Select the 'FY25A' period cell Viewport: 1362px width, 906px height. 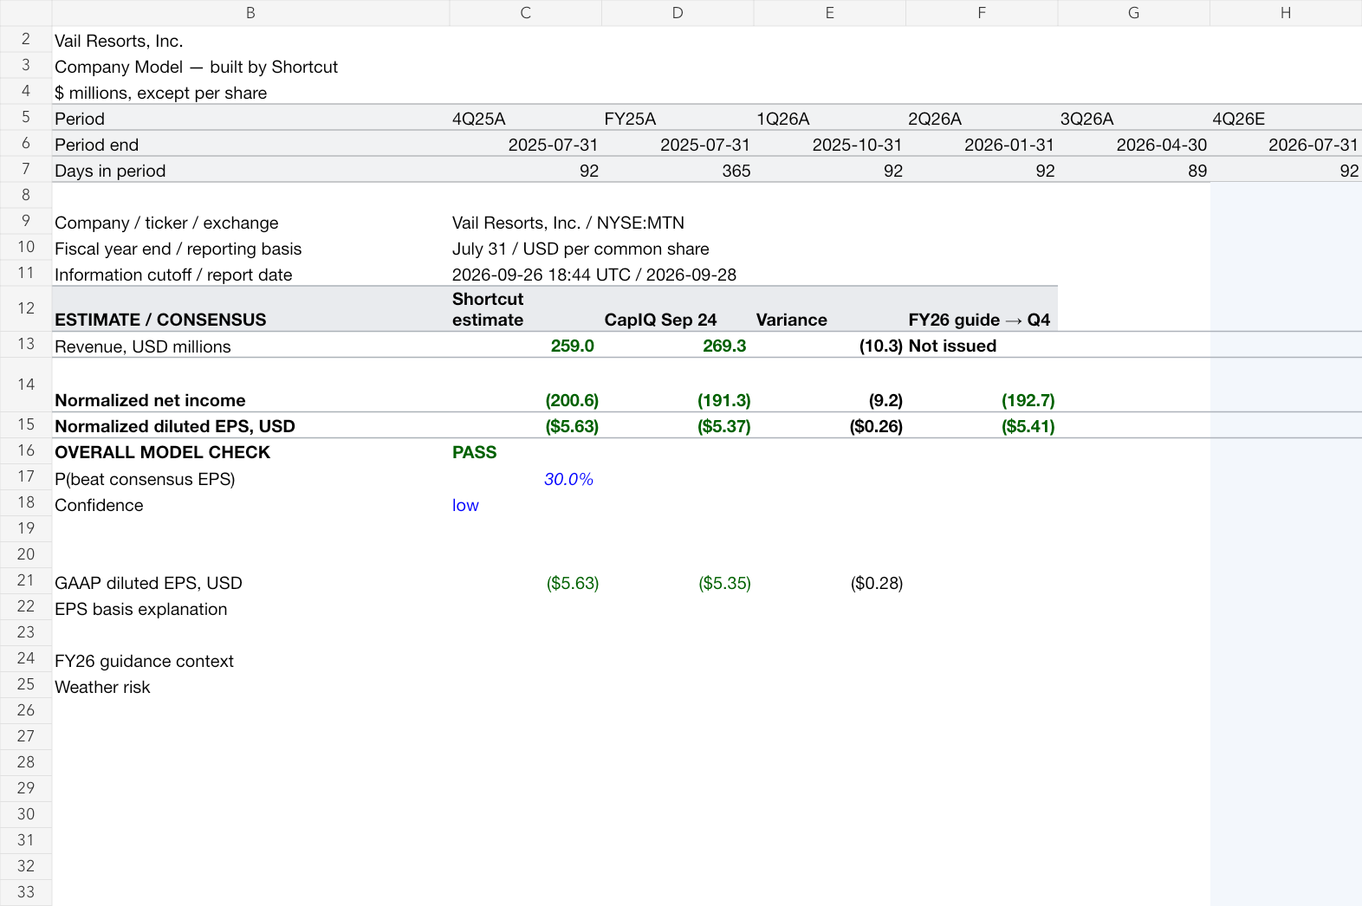pyautogui.click(x=678, y=119)
